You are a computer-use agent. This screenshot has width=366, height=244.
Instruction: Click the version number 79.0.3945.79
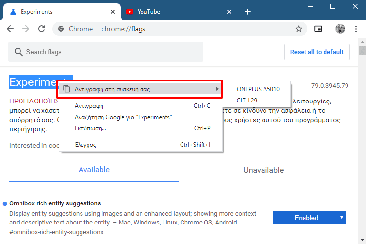[329, 86]
